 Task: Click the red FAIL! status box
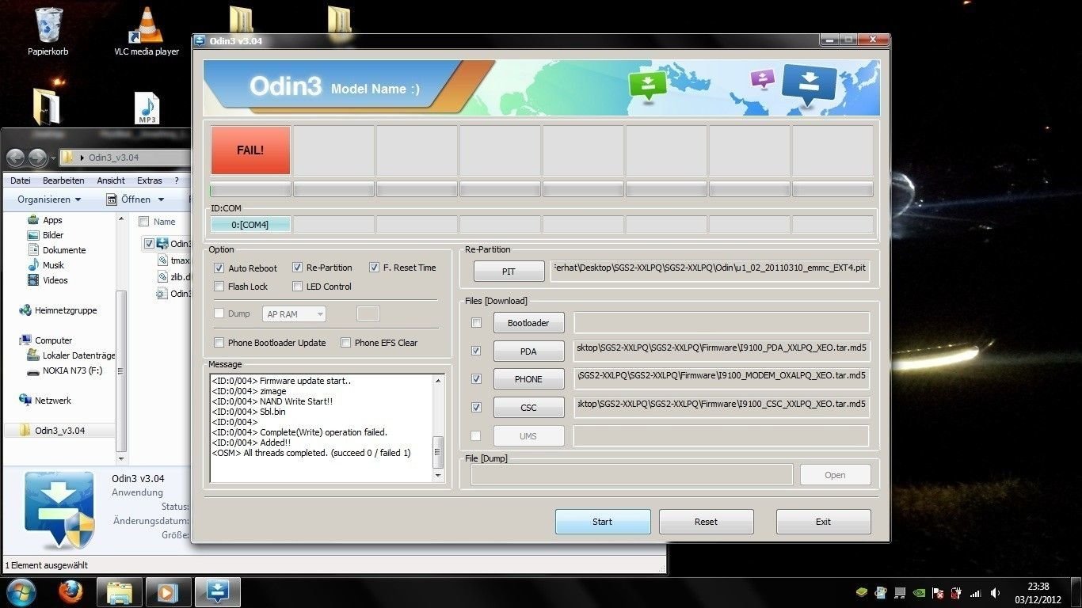click(x=250, y=150)
